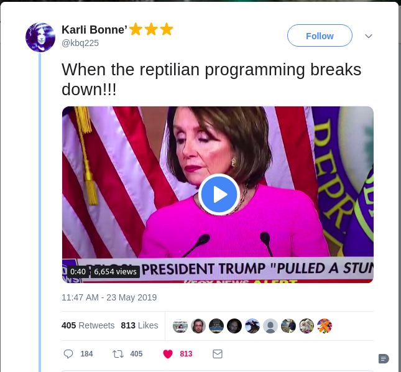Click the Karli Bonne' display name
Screen dimensions: 401x372
pos(94,30)
